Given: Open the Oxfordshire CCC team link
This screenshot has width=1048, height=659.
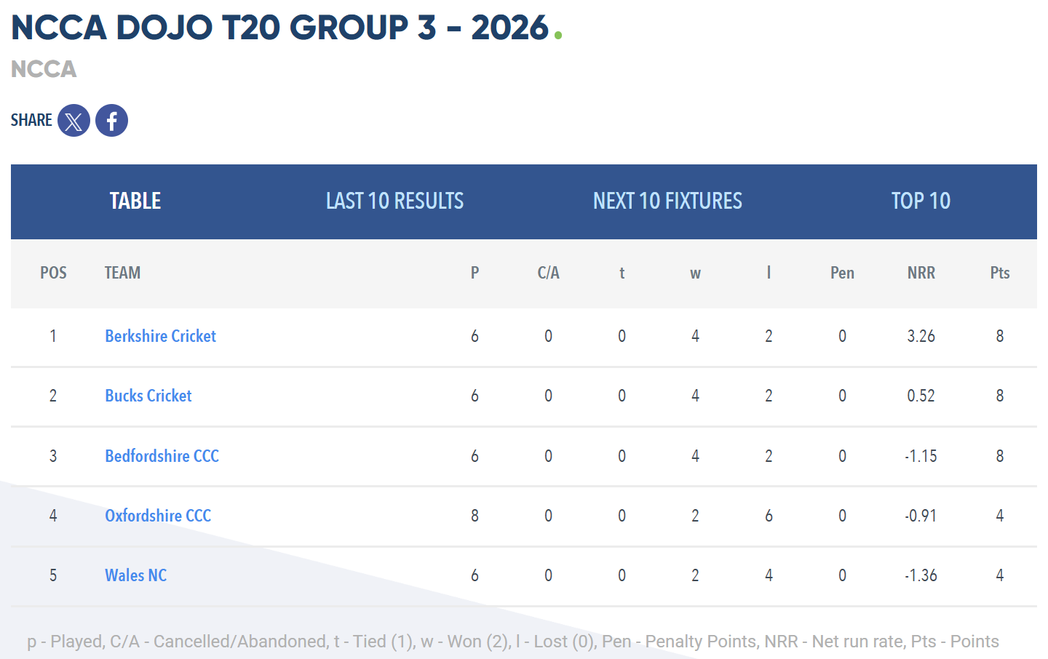Looking at the screenshot, I should pos(158,516).
